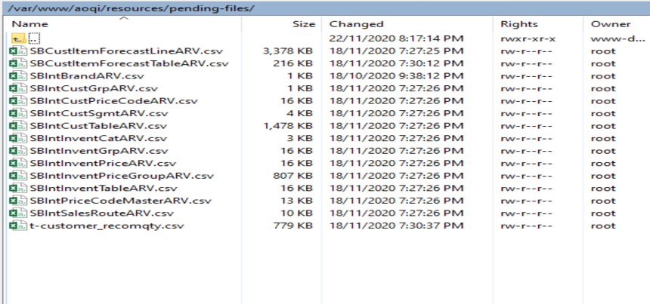650x304 pixels.
Task: Sort files by the Changed date column
Action: click(x=357, y=24)
